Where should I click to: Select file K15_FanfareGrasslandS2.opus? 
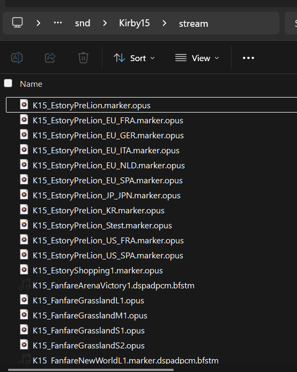click(88, 345)
